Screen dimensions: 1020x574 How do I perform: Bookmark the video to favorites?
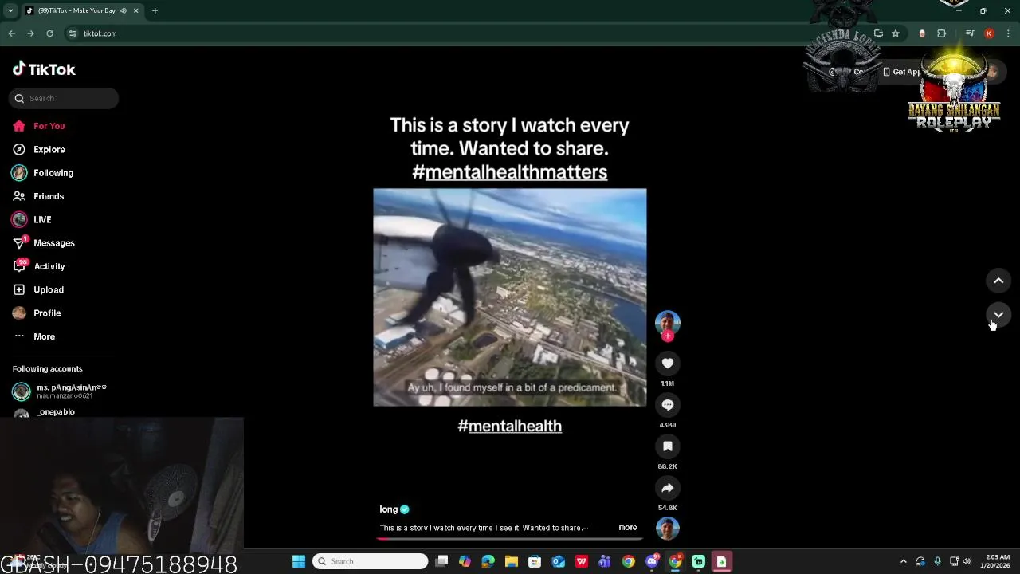pos(668,446)
